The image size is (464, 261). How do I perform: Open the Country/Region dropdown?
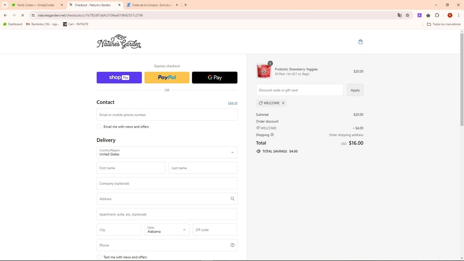click(x=167, y=152)
